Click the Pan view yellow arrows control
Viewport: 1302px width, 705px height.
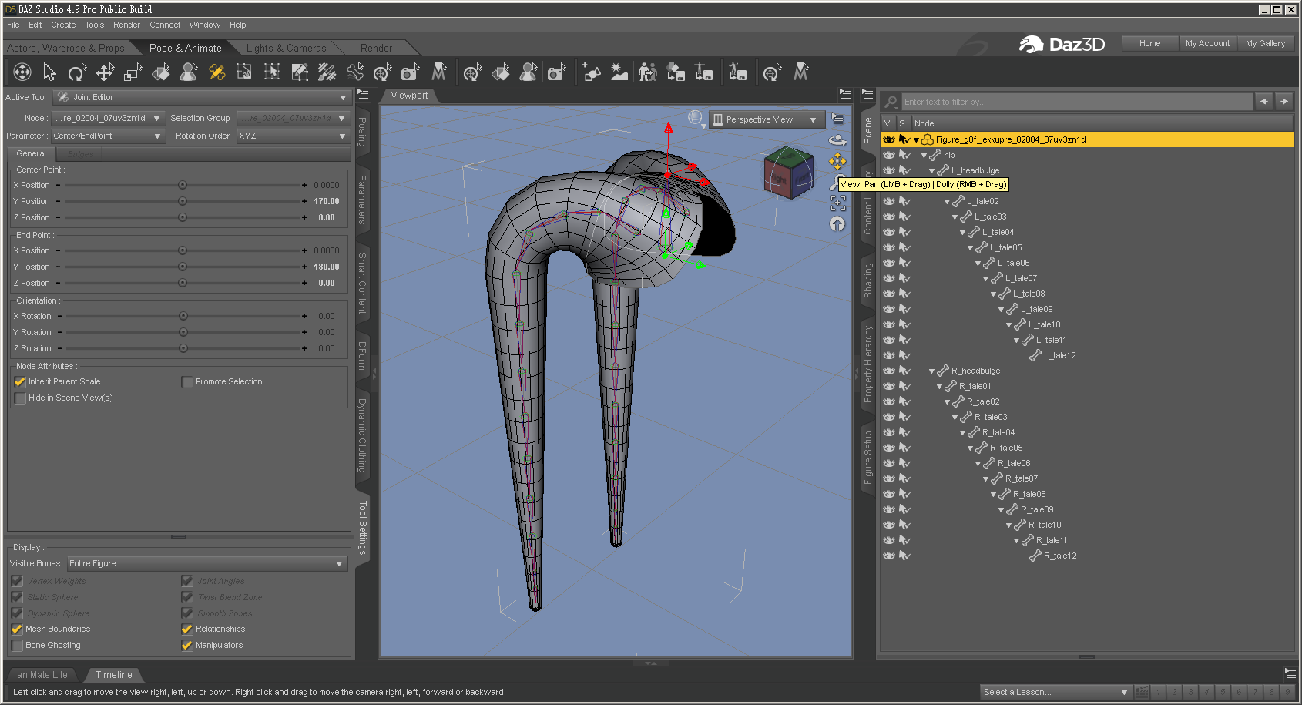click(837, 161)
